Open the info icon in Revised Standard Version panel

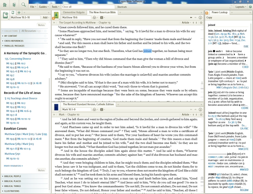pyautogui.click(x=200, y=109)
